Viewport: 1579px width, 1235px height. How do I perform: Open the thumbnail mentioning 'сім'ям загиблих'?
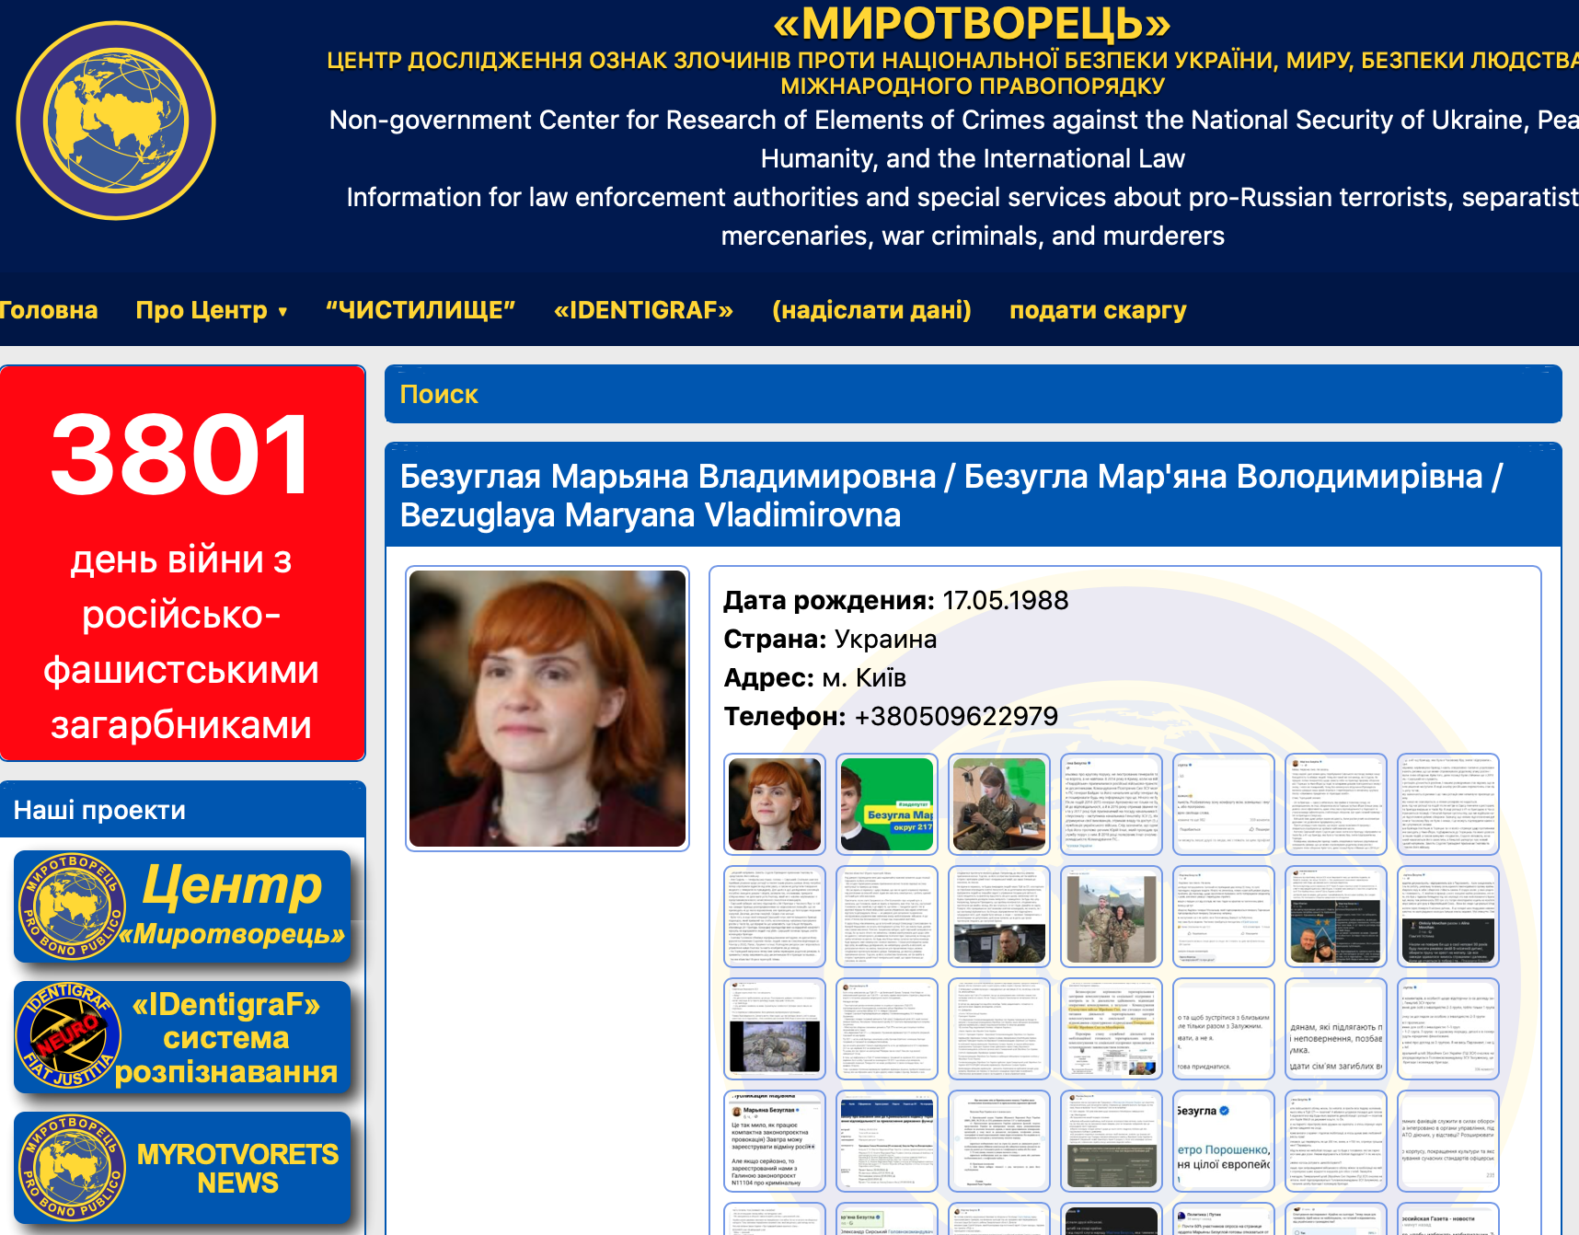(x=1336, y=1029)
